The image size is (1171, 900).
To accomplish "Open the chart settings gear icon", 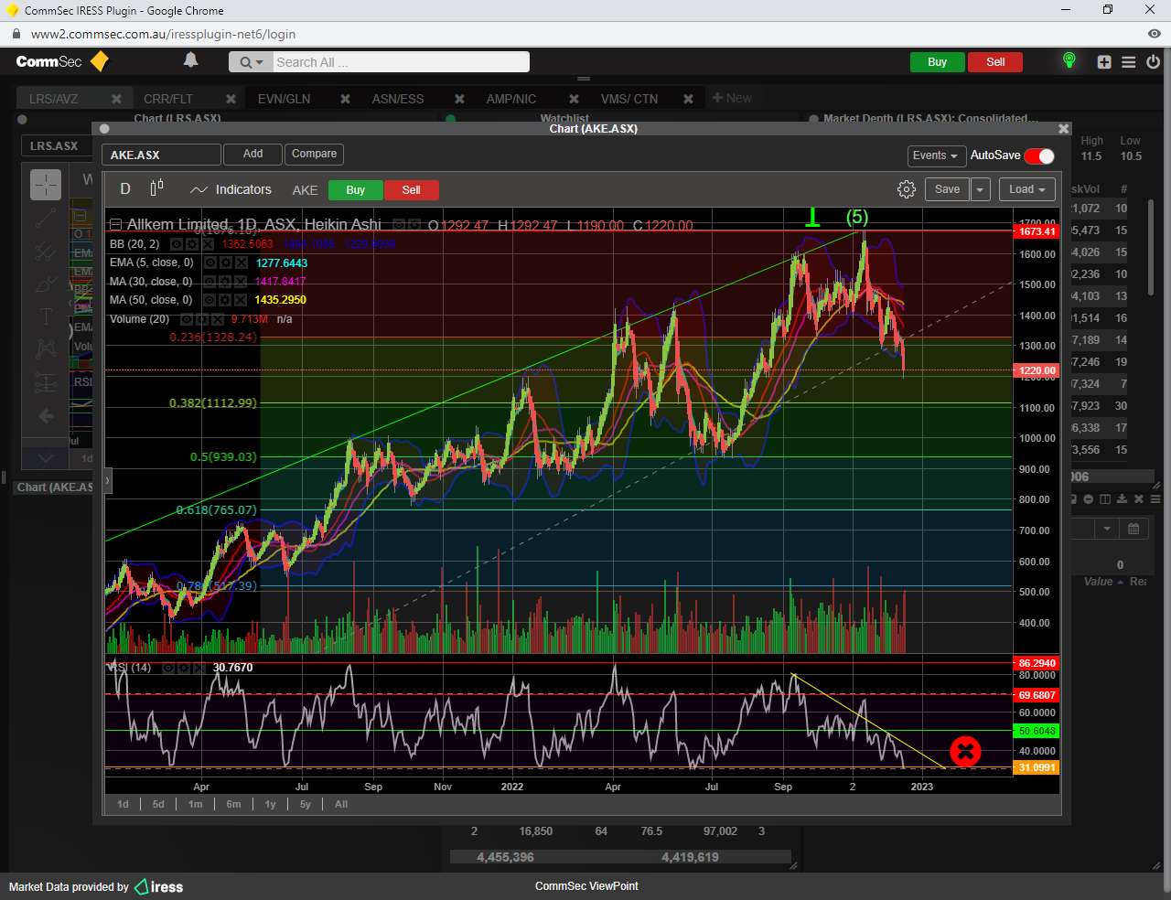I will click(906, 189).
